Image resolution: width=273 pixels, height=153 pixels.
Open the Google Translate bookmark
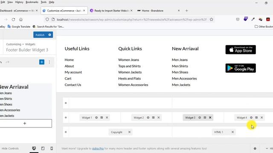click(x=19, y=26)
